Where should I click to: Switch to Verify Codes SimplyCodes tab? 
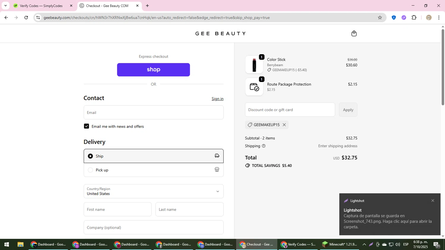coord(41,6)
